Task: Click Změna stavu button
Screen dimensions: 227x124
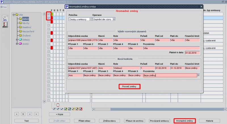Action: tap(109, 121)
